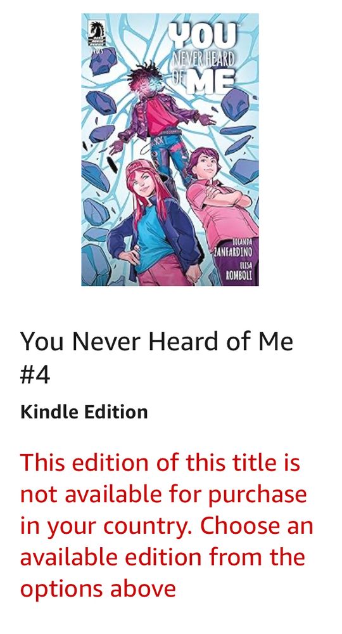Click the 'not available for purchase' line

163,494
